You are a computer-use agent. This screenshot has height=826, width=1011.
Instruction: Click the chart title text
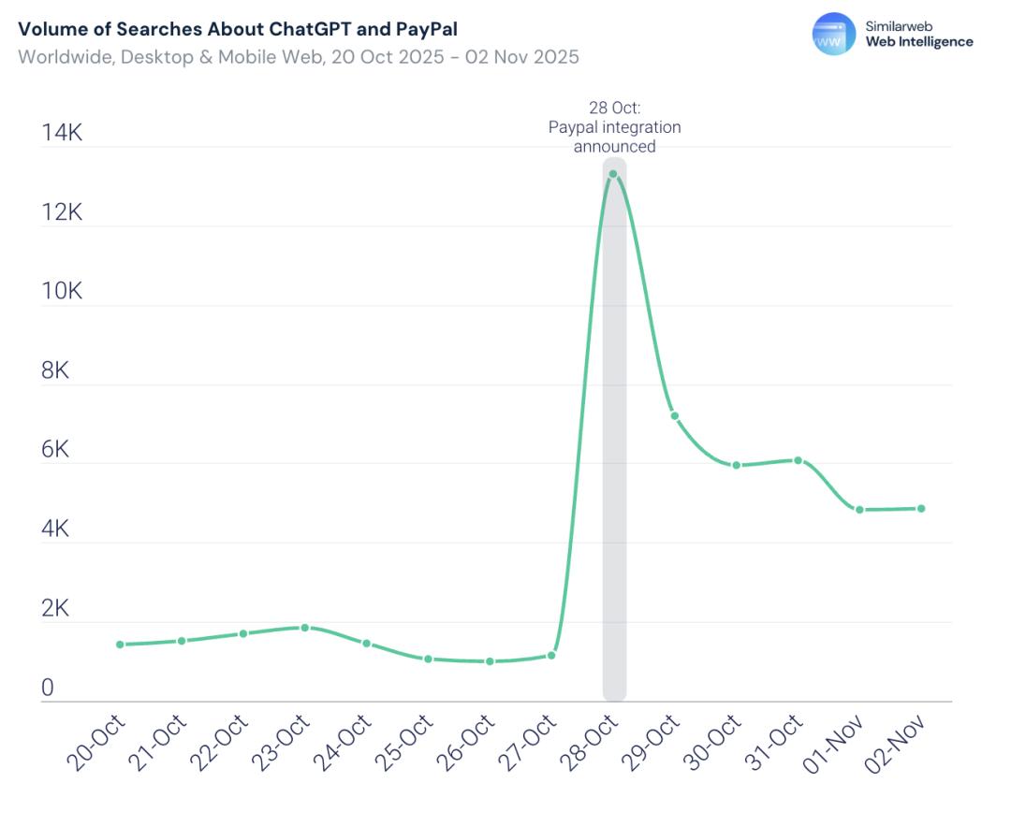pyautogui.click(x=238, y=29)
